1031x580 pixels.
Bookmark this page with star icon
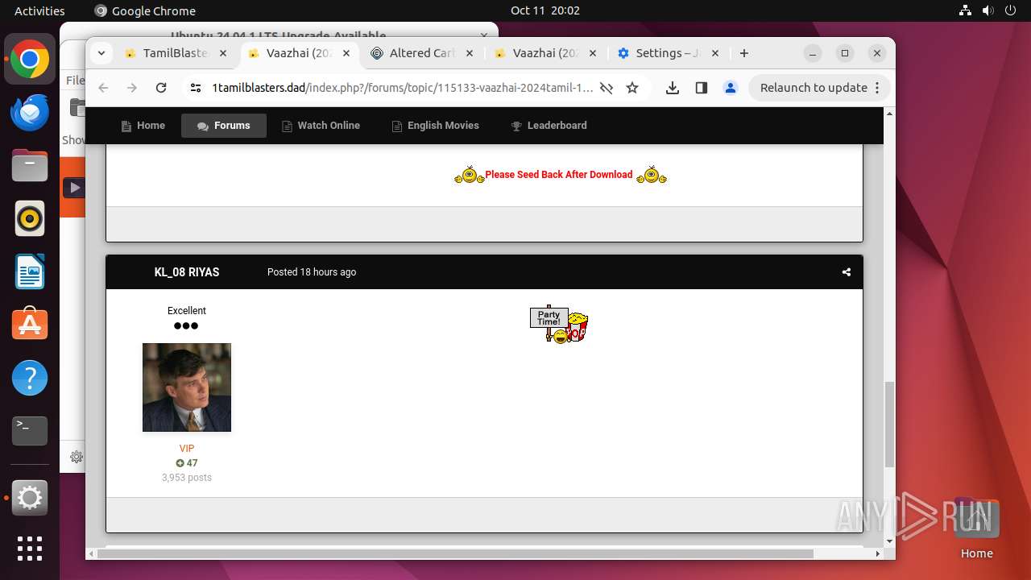pyautogui.click(x=632, y=88)
